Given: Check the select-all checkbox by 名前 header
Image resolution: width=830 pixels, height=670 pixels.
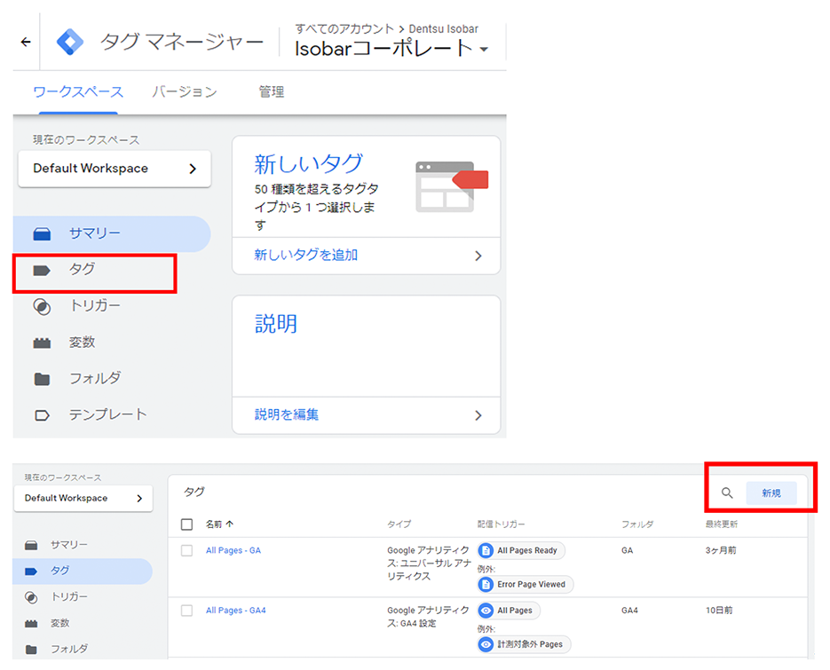Looking at the screenshot, I should pyautogui.click(x=186, y=524).
